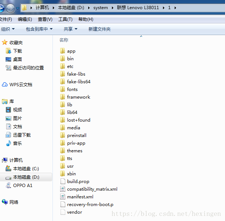
Task: Click the 计算机 breadcrumb segment
Action: (x=42, y=8)
